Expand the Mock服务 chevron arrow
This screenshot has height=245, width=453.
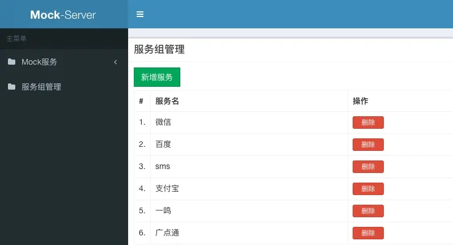pyautogui.click(x=116, y=62)
